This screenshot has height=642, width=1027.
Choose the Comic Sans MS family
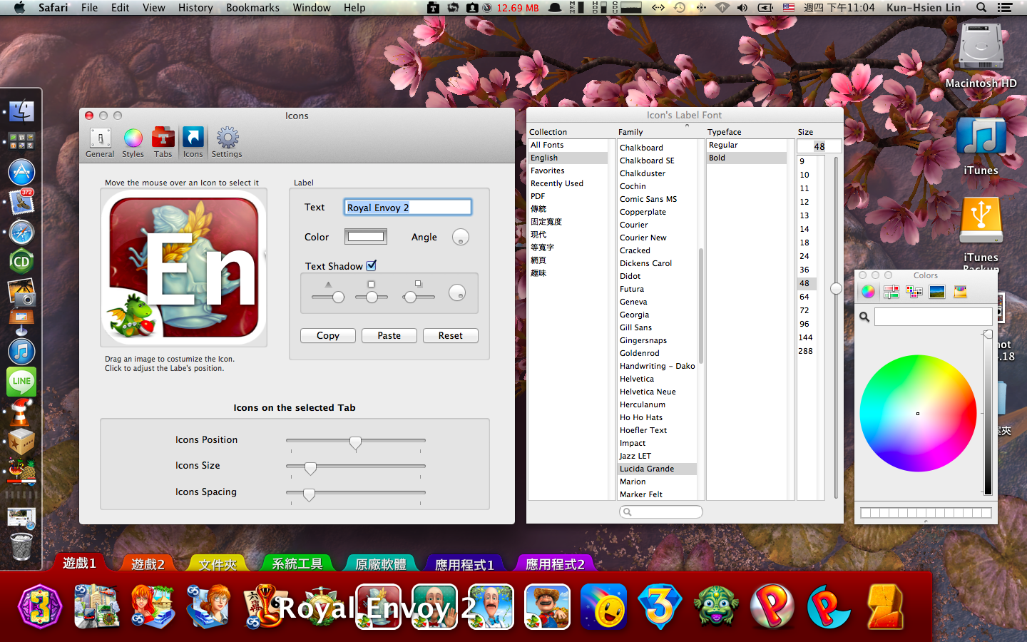tap(657, 199)
